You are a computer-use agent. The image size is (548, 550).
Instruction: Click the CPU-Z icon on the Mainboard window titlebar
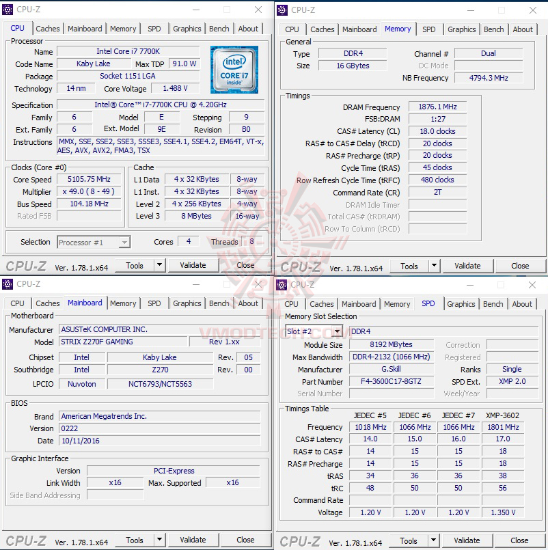8,284
